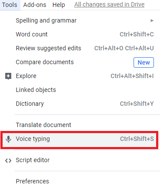Click the blue New badge
The width and height of the screenshot is (160, 186).
[x=144, y=62]
